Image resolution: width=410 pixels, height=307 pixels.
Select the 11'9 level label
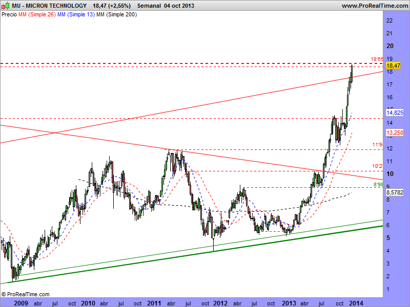(378, 145)
